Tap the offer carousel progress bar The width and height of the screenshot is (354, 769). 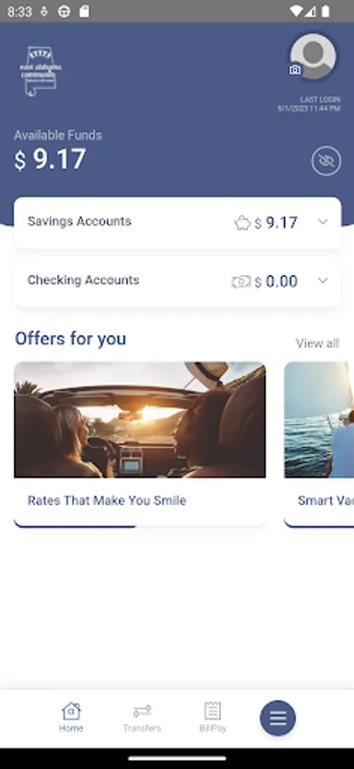[x=75, y=525]
